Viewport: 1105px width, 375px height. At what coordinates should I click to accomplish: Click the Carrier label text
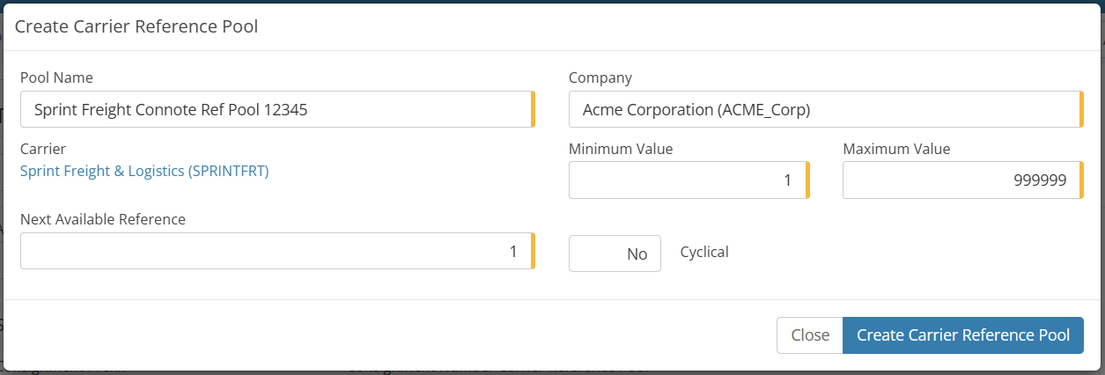[x=43, y=150]
